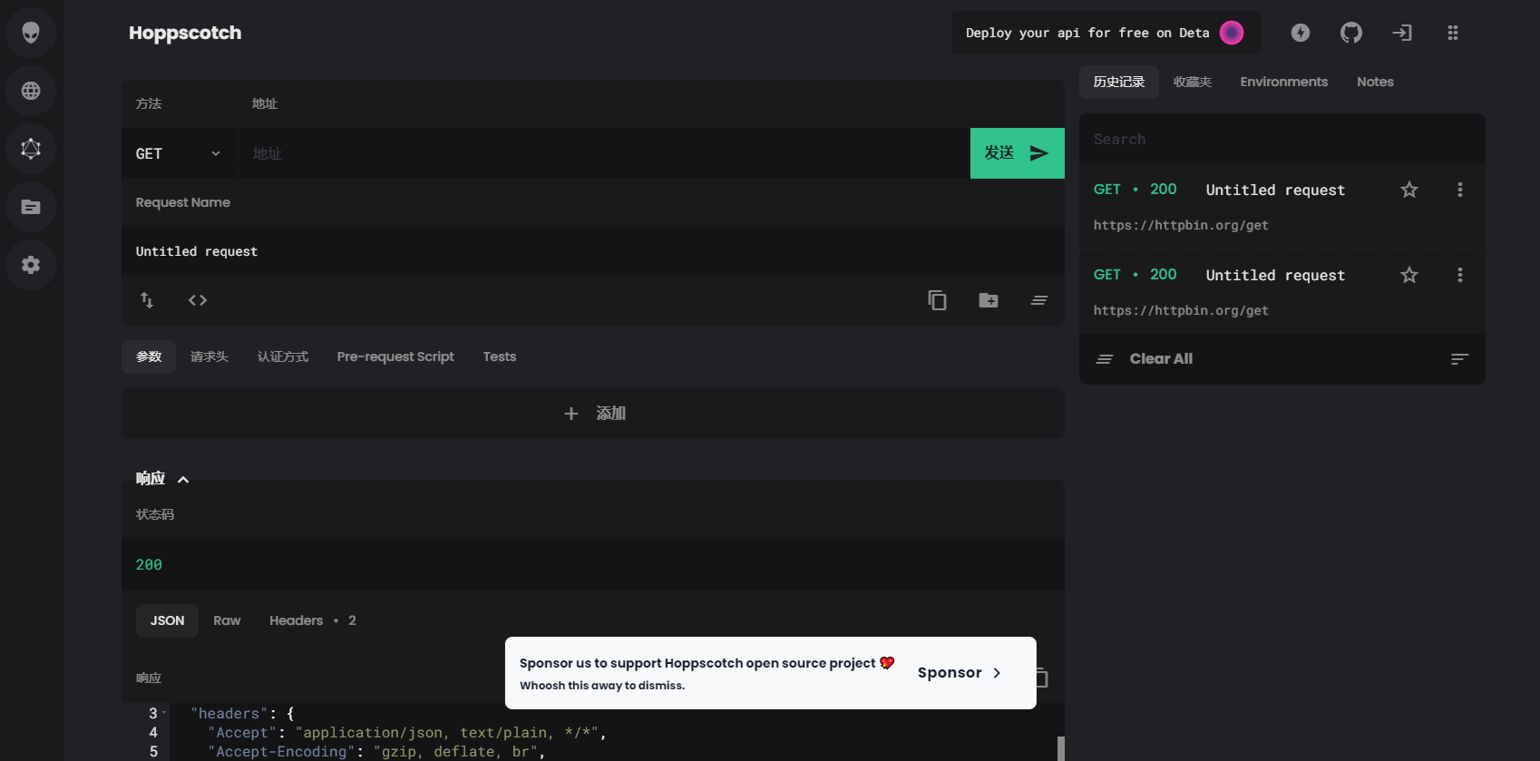Viewport: 1540px width, 761px height.
Task: Click Clear All in history panel
Action: click(1145, 359)
